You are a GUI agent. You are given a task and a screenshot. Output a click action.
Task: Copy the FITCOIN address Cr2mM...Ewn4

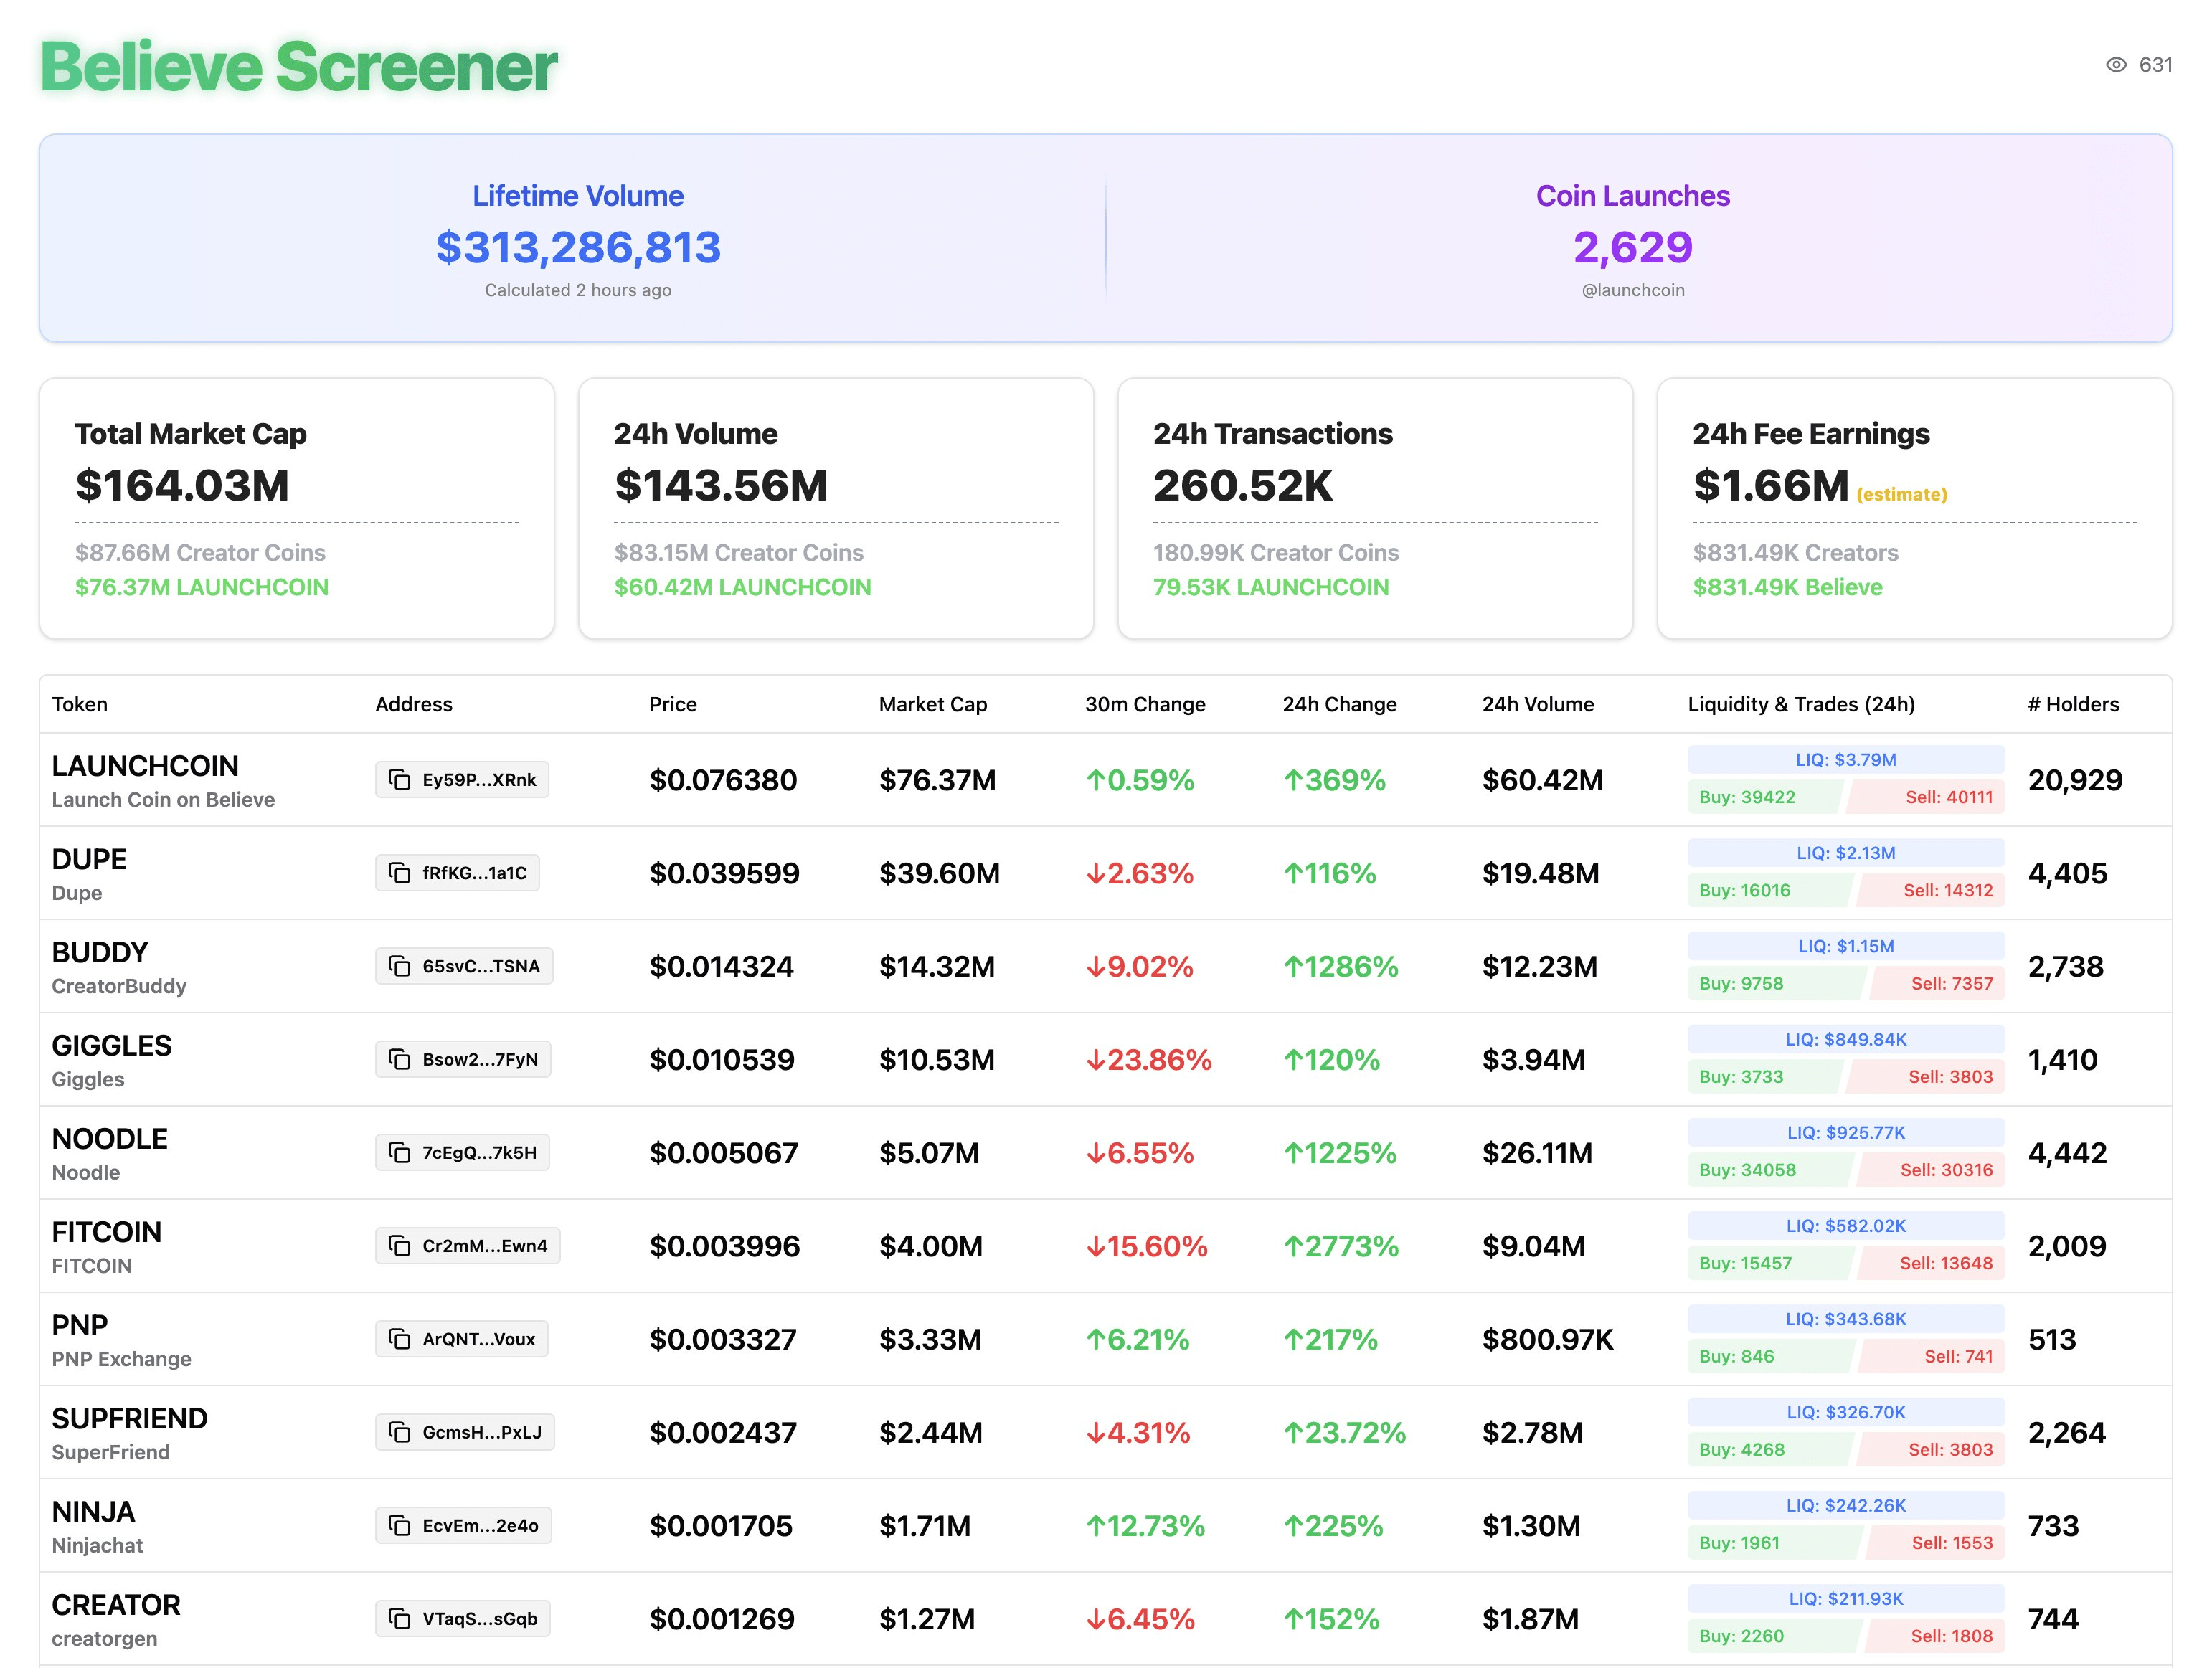click(x=467, y=1245)
